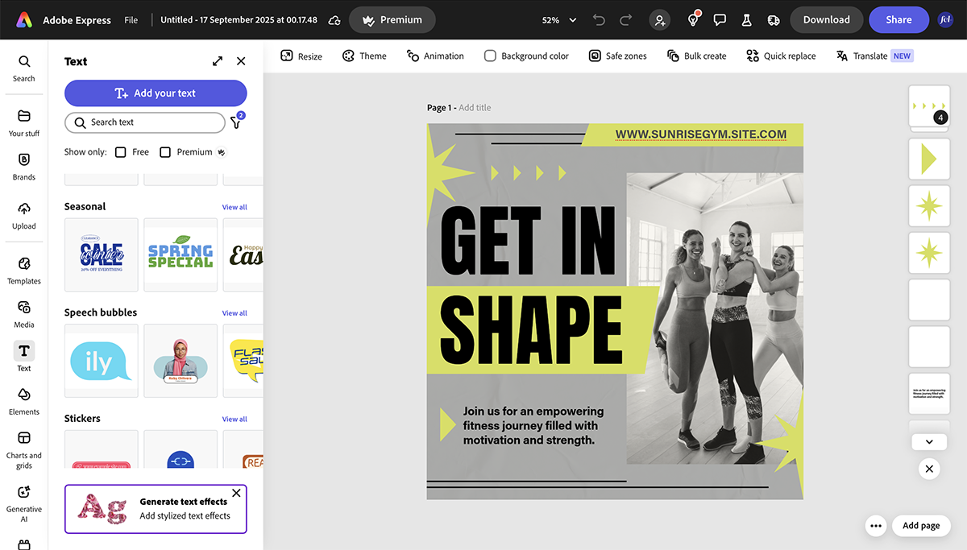Open the Brands section in the sidebar
This screenshot has height=550, width=967.
pos(23,165)
